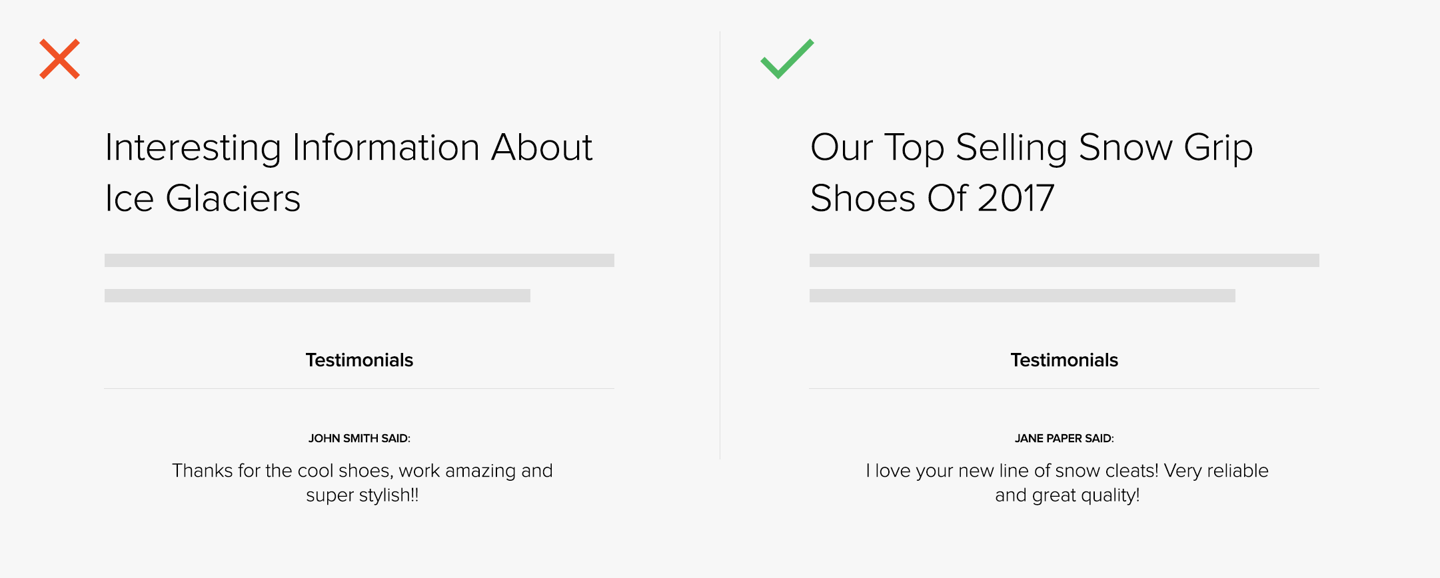
Task: Select Jane Paper's snow cleats testimonial text
Action: click(1067, 483)
